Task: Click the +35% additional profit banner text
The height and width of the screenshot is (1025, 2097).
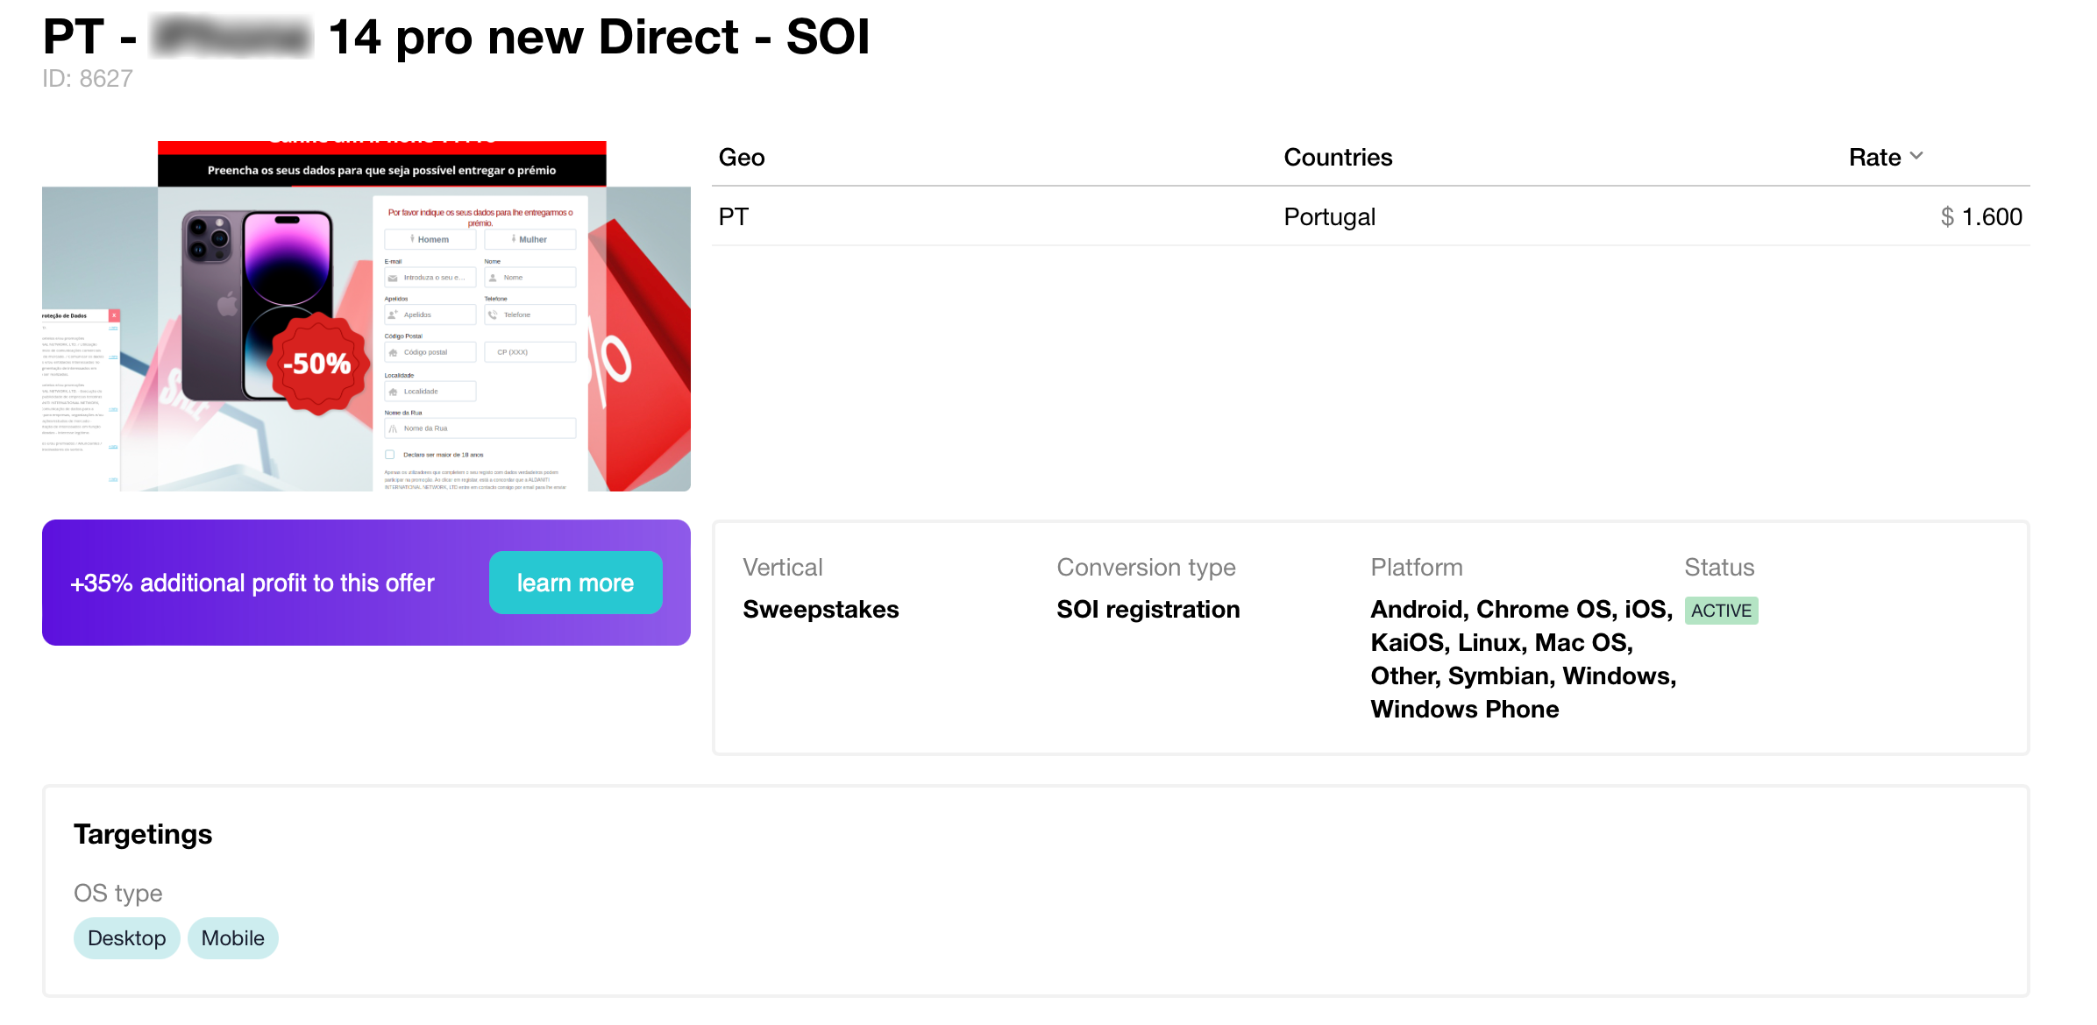Action: [x=252, y=583]
